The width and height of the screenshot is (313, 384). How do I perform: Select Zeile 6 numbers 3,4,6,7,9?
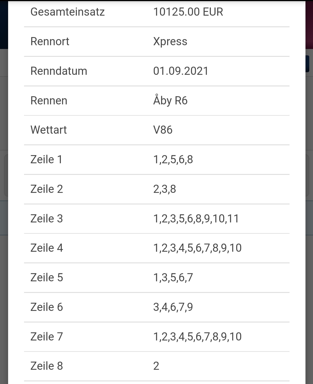click(x=173, y=307)
